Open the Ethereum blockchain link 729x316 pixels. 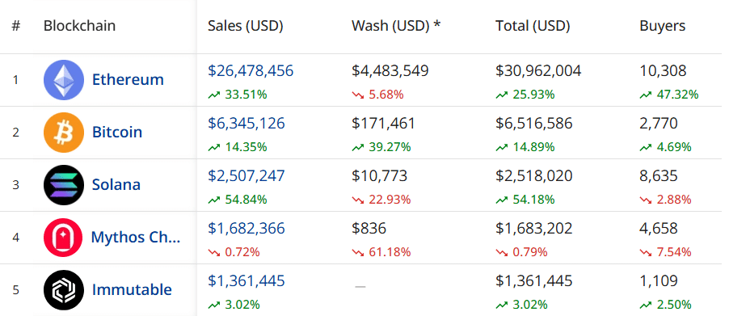(128, 79)
